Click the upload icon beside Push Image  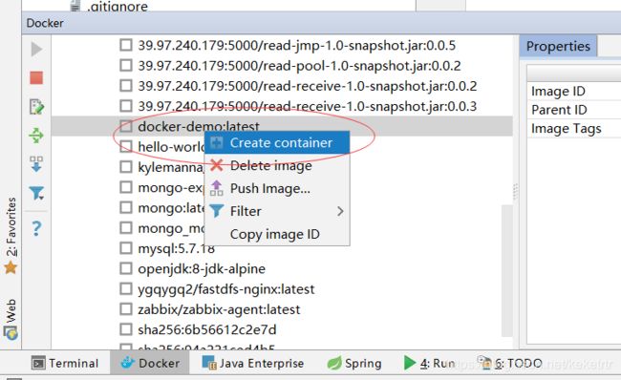(217, 188)
